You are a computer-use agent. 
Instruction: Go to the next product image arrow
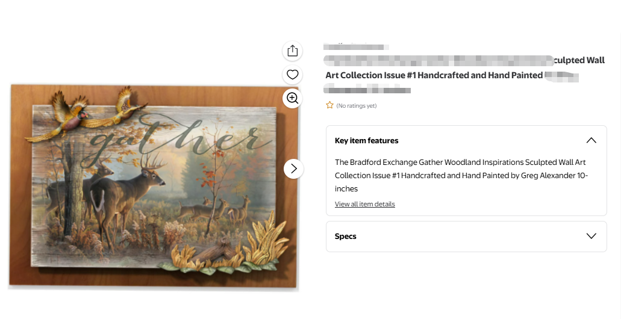pos(293,169)
